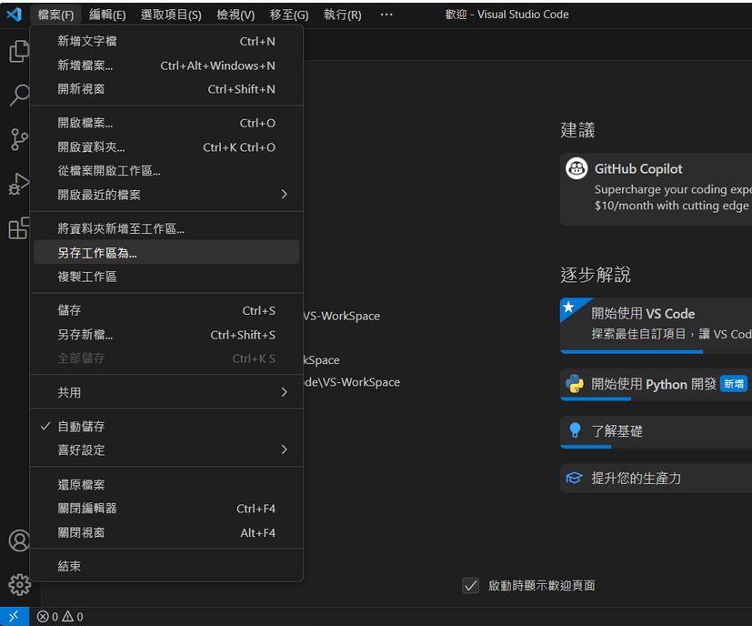This screenshot has width=752, height=626.
Task: Expand 開啟最近的檔案 submenu
Action: pyautogui.click(x=166, y=195)
